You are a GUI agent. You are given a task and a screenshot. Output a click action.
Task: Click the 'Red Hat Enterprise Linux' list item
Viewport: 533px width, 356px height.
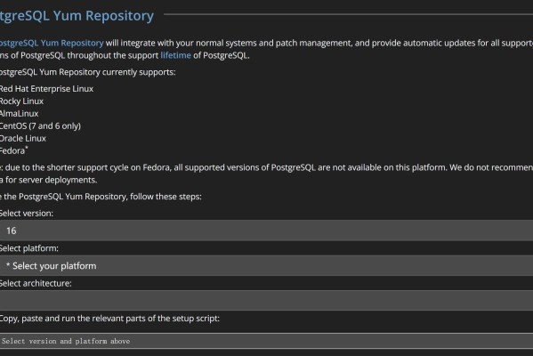(46, 89)
